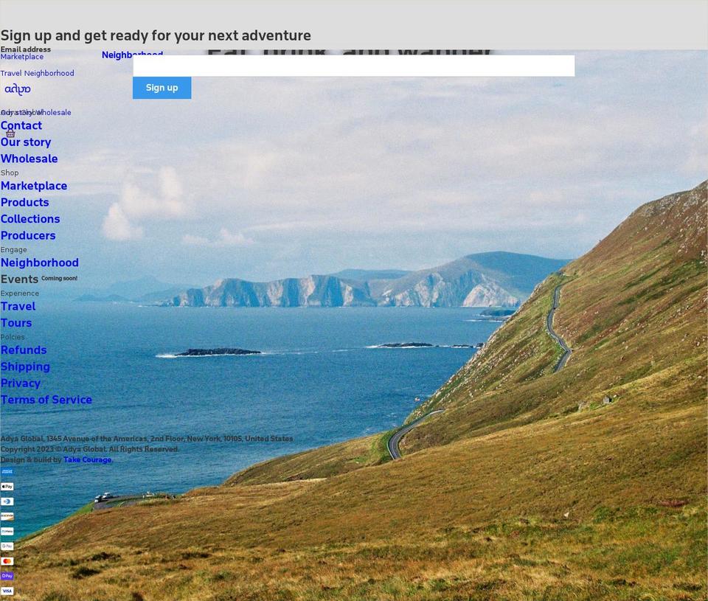Screen dimensions: 708x601
Task: Open the small Wholesale link above Contact
Action: coord(55,112)
